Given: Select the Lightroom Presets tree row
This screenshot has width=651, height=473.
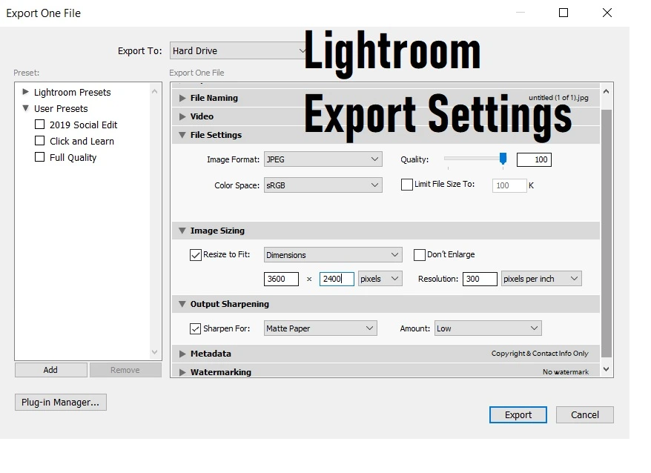Looking at the screenshot, I should (72, 92).
